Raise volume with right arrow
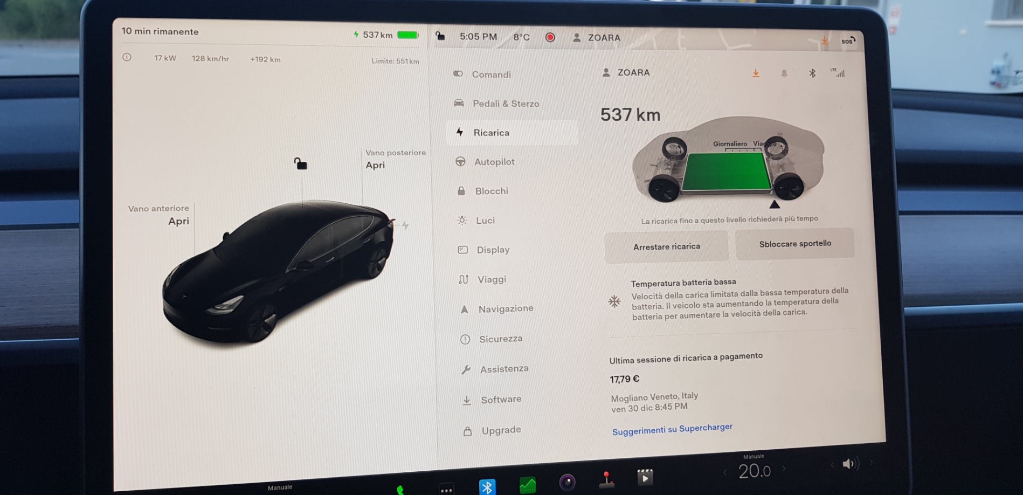1023x495 pixels. tap(870, 462)
